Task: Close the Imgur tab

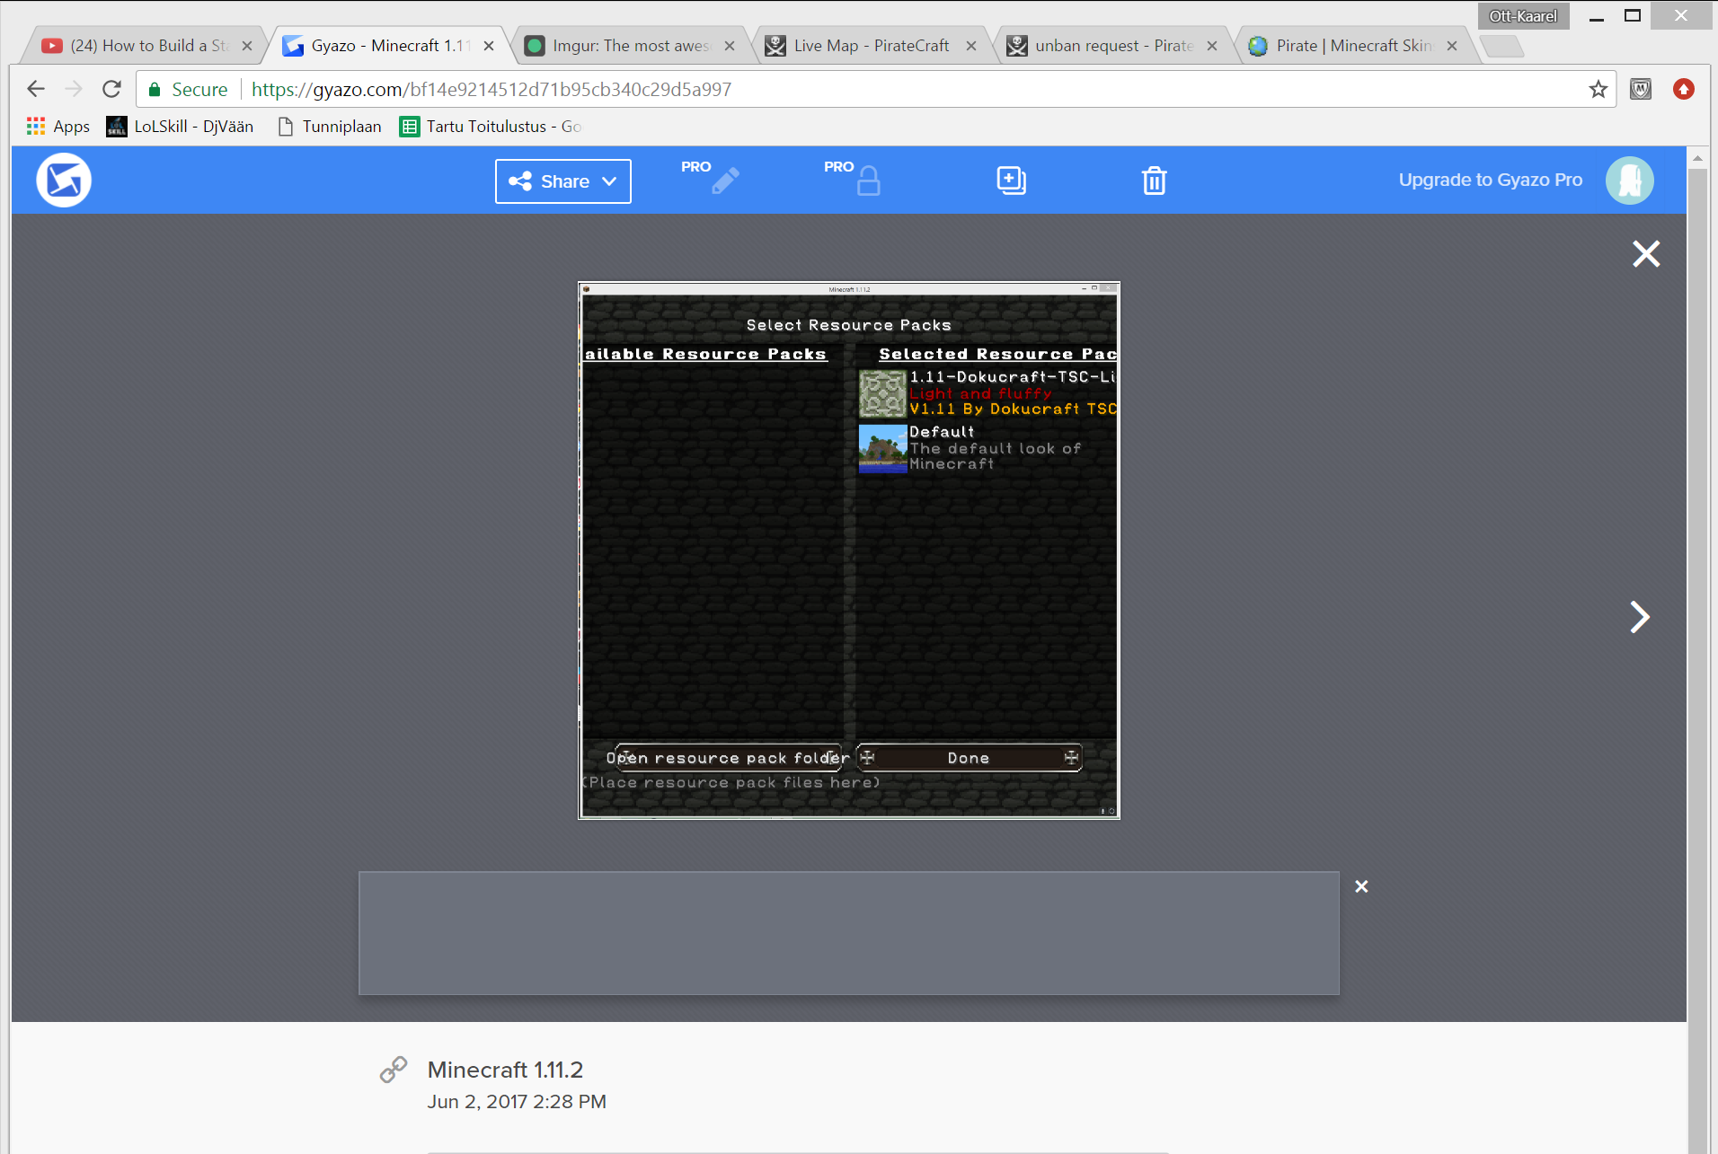Action: tap(730, 46)
